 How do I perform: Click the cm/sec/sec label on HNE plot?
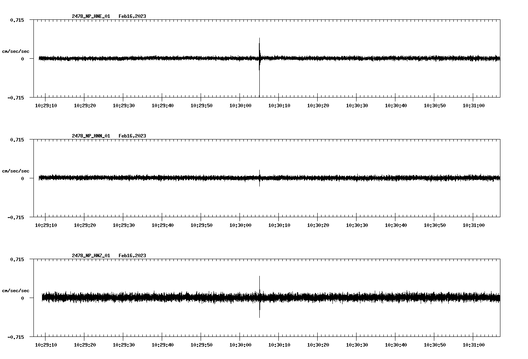click(16, 51)
